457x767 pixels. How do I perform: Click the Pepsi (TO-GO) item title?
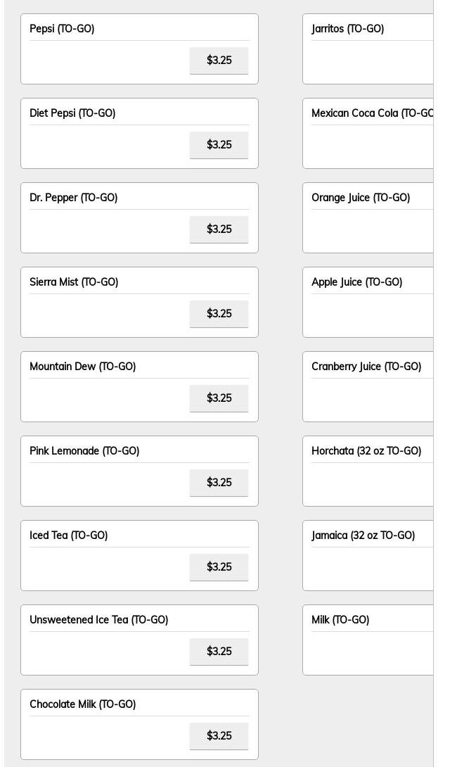coord(62,28)
